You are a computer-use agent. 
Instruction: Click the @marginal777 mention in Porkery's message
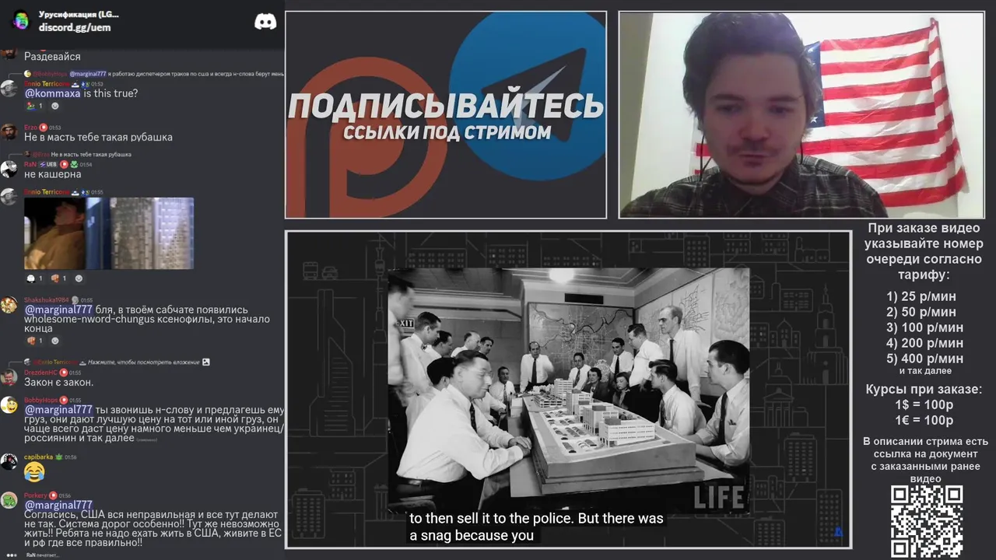tap(58, 505)
